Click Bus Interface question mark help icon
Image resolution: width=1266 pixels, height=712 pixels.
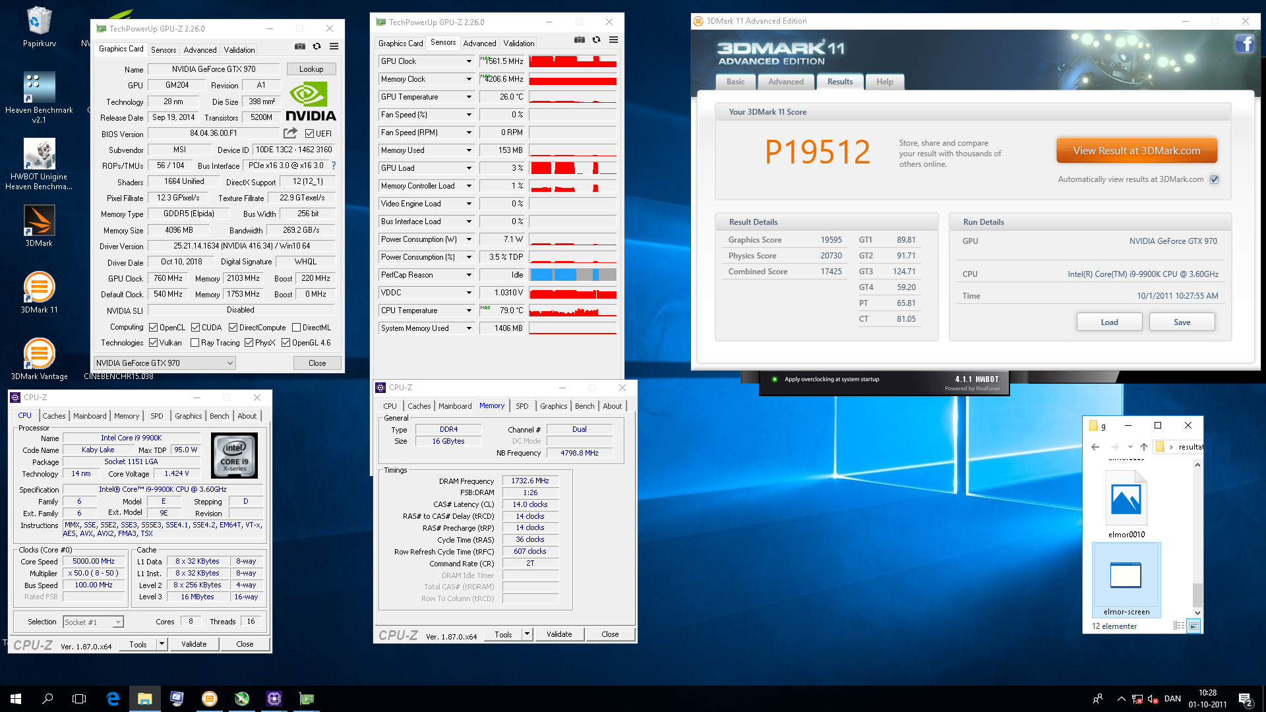click(334, 165)
